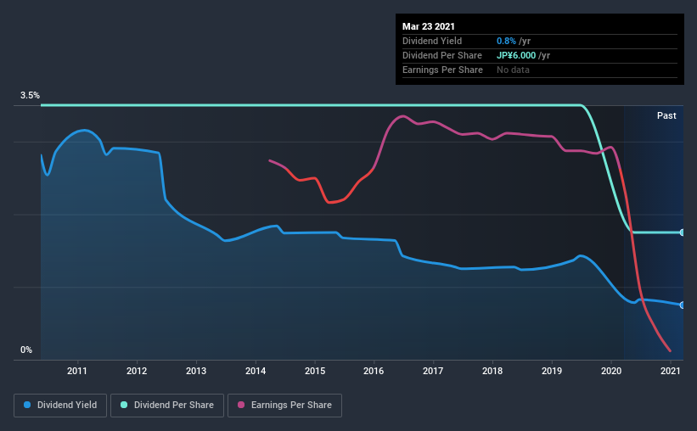Click the pink dot in Earnings Per Share legend
The image size is (697, 431).
pos(241,405)
